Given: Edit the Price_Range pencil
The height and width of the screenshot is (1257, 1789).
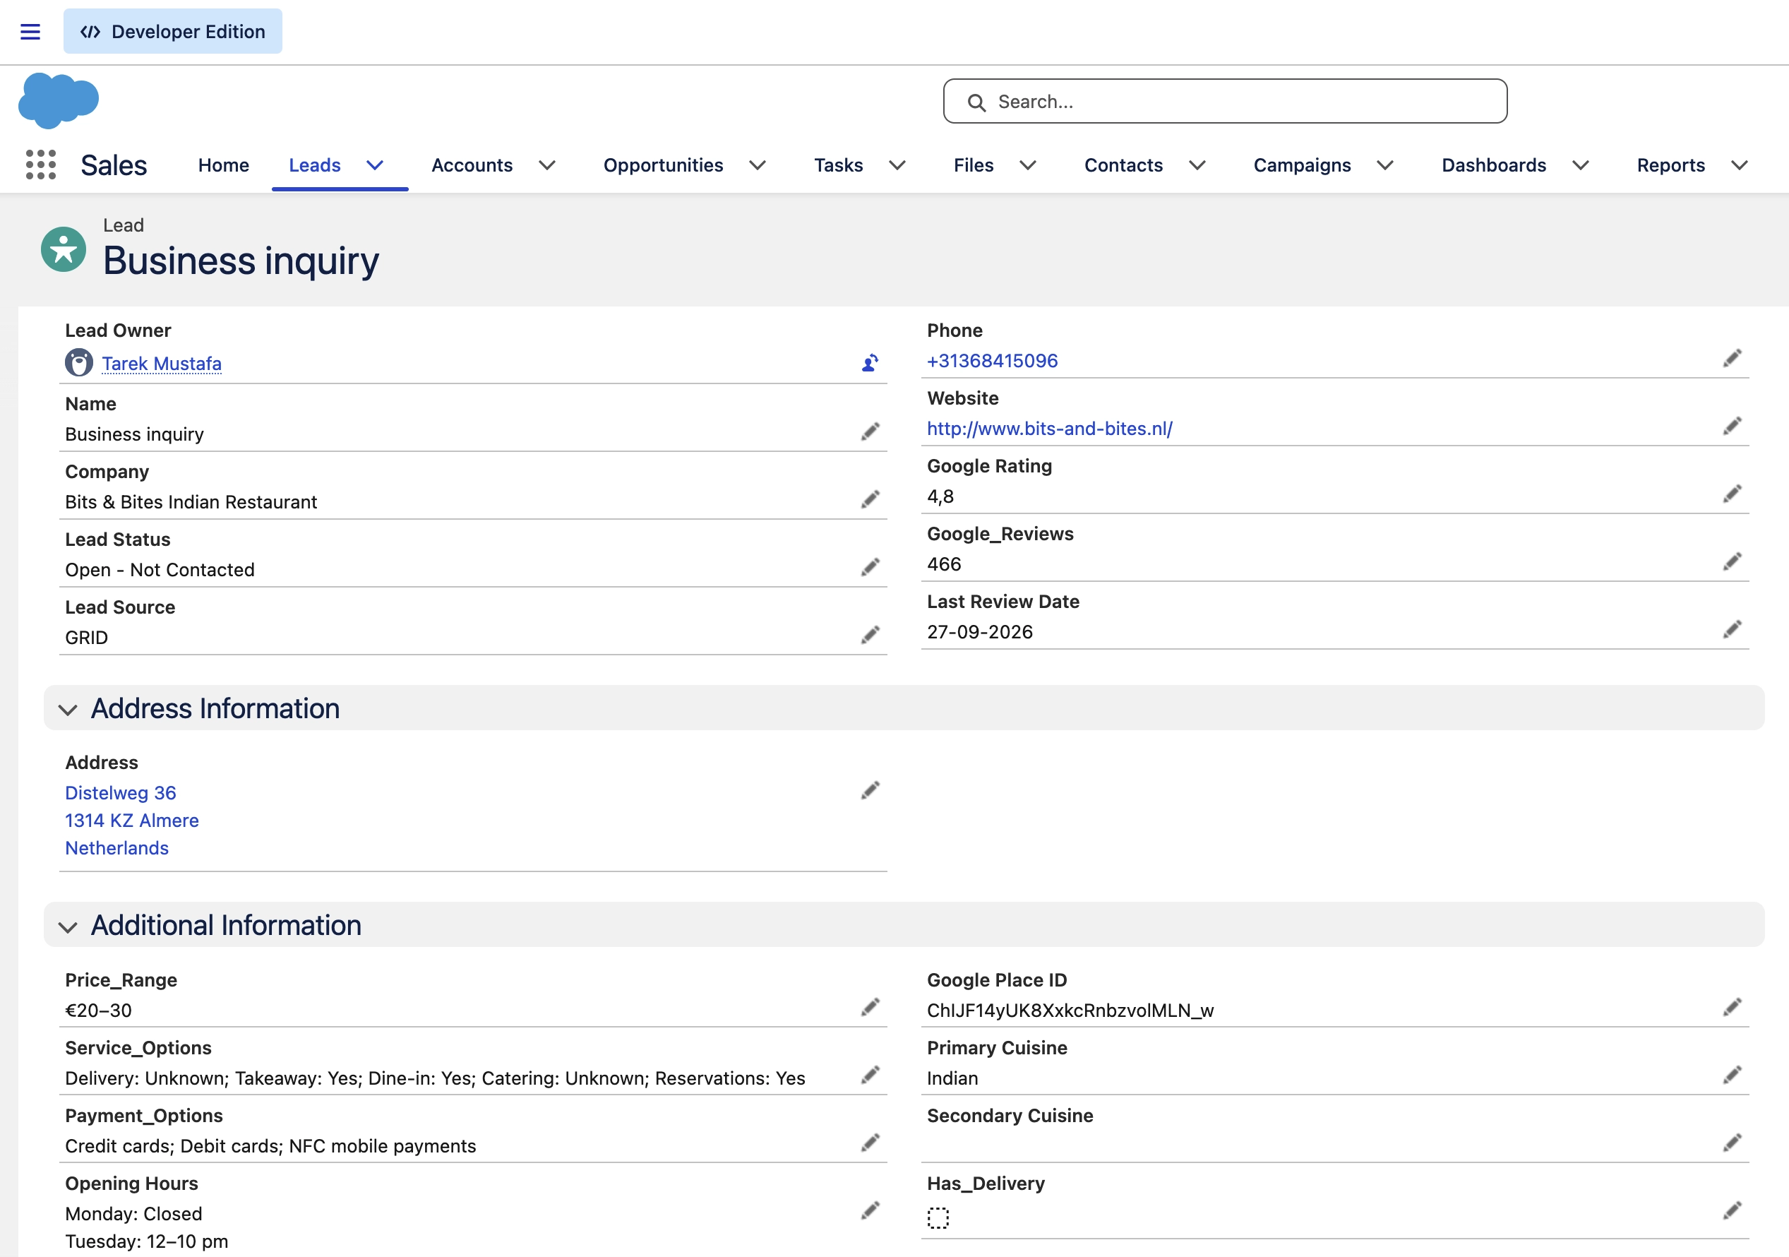Looking at the screenshot, I should [870, 1008].
